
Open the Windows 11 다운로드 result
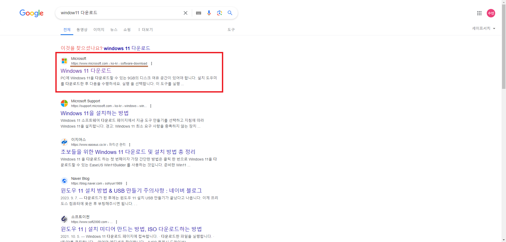tap(86, 71)
